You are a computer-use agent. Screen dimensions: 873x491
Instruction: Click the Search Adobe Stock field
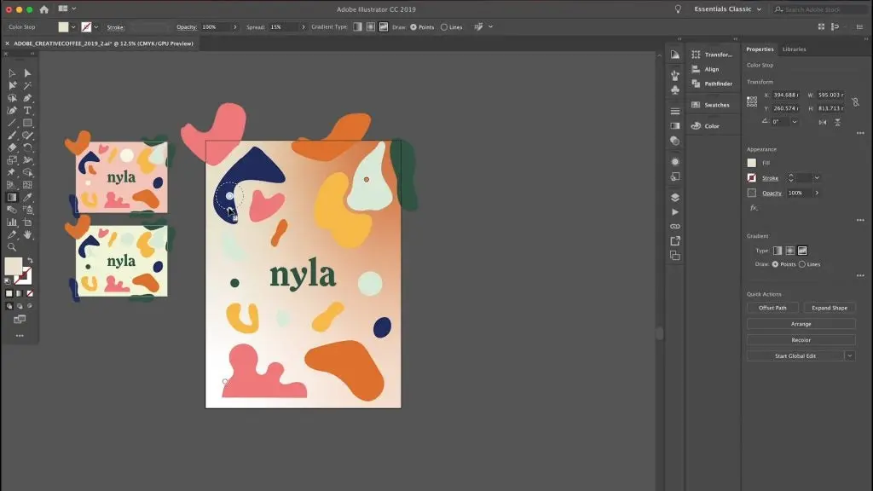(818, 8)
